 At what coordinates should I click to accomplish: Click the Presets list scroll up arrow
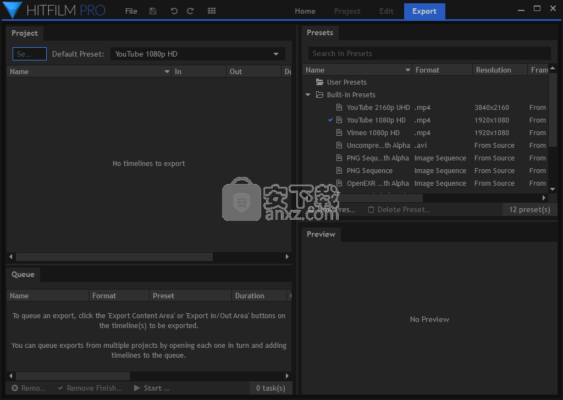pos(553,68)
